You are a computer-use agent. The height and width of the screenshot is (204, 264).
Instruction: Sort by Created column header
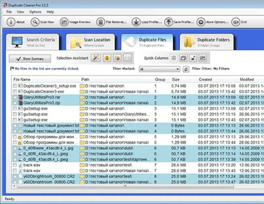(x=218, y=80)
